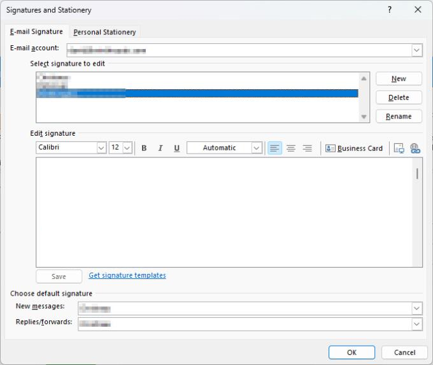Select the first signature in the list
This screenshot has height=365, width=433.
(197, 77)
